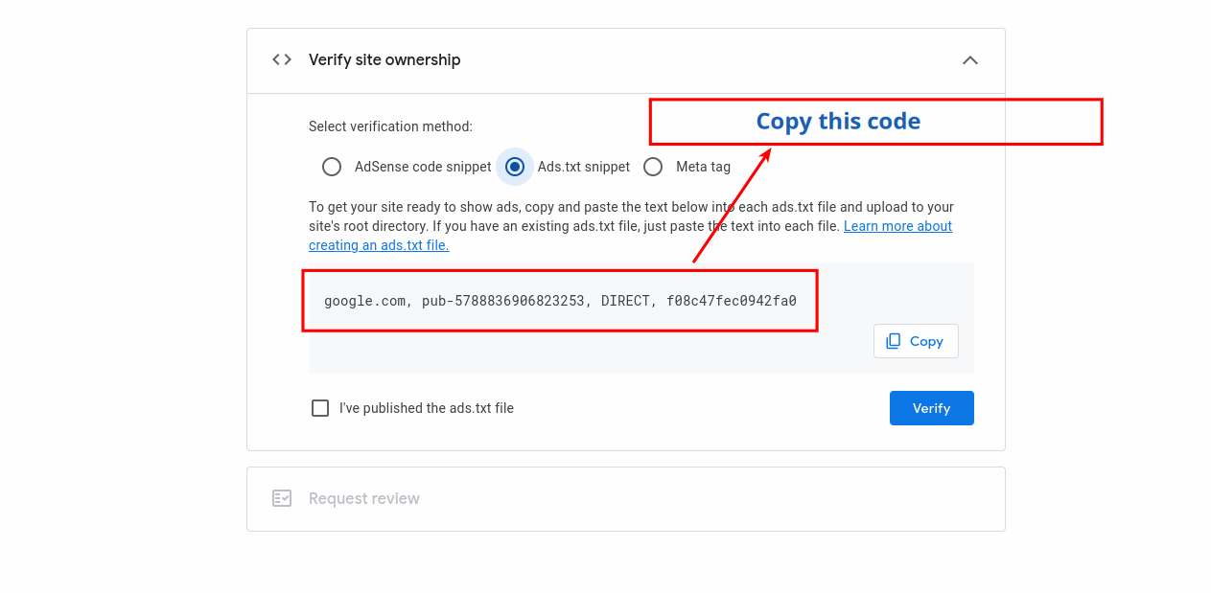Click the Copy button label text
The height and width of the screenshot is (593, 1211).
coord(926,341)
